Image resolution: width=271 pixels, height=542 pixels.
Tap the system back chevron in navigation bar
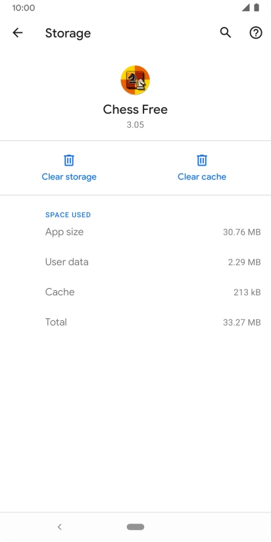(59, 527)
